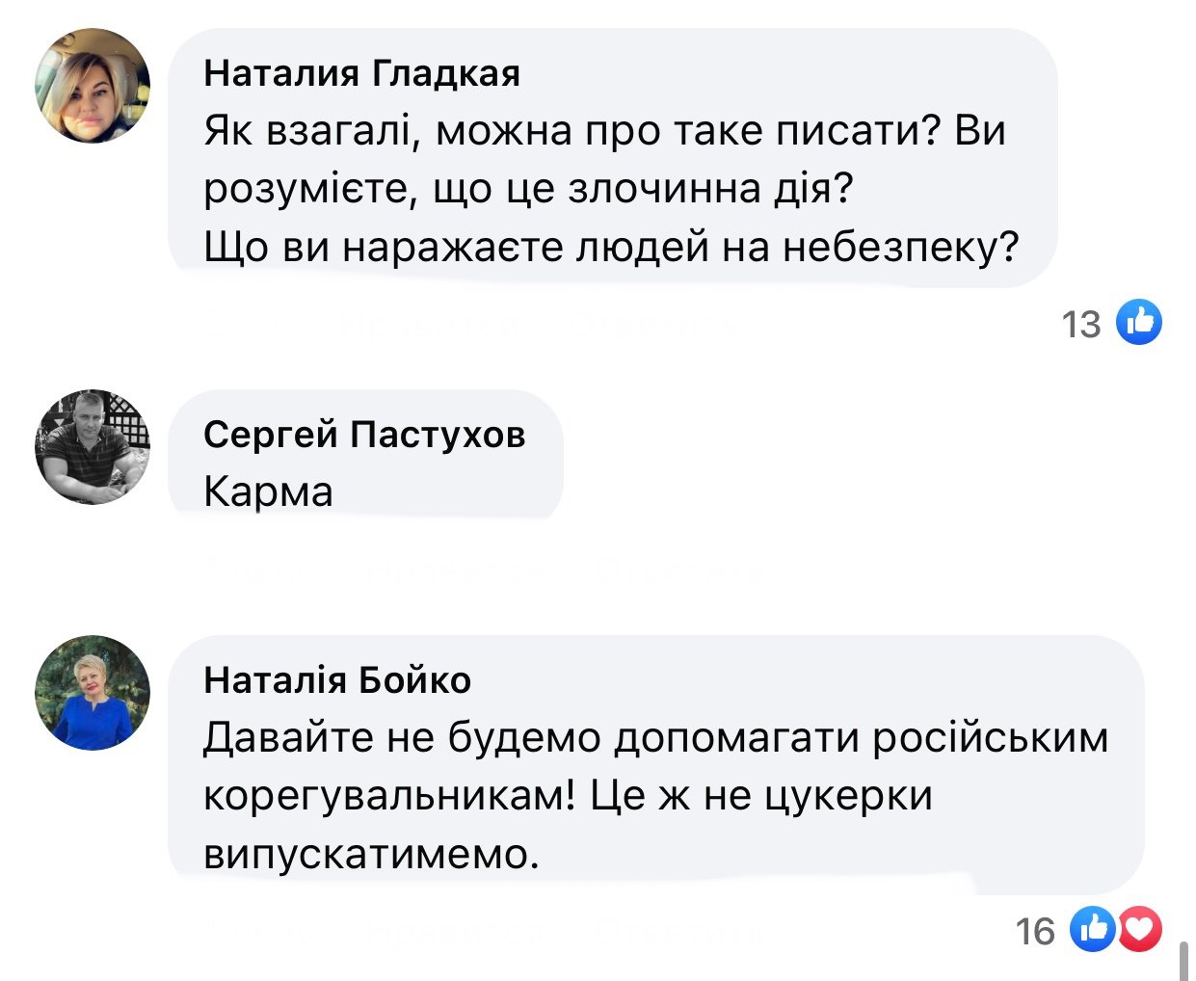Click Бойко's comment about "російським корегувальникам"

pos(655,795)
